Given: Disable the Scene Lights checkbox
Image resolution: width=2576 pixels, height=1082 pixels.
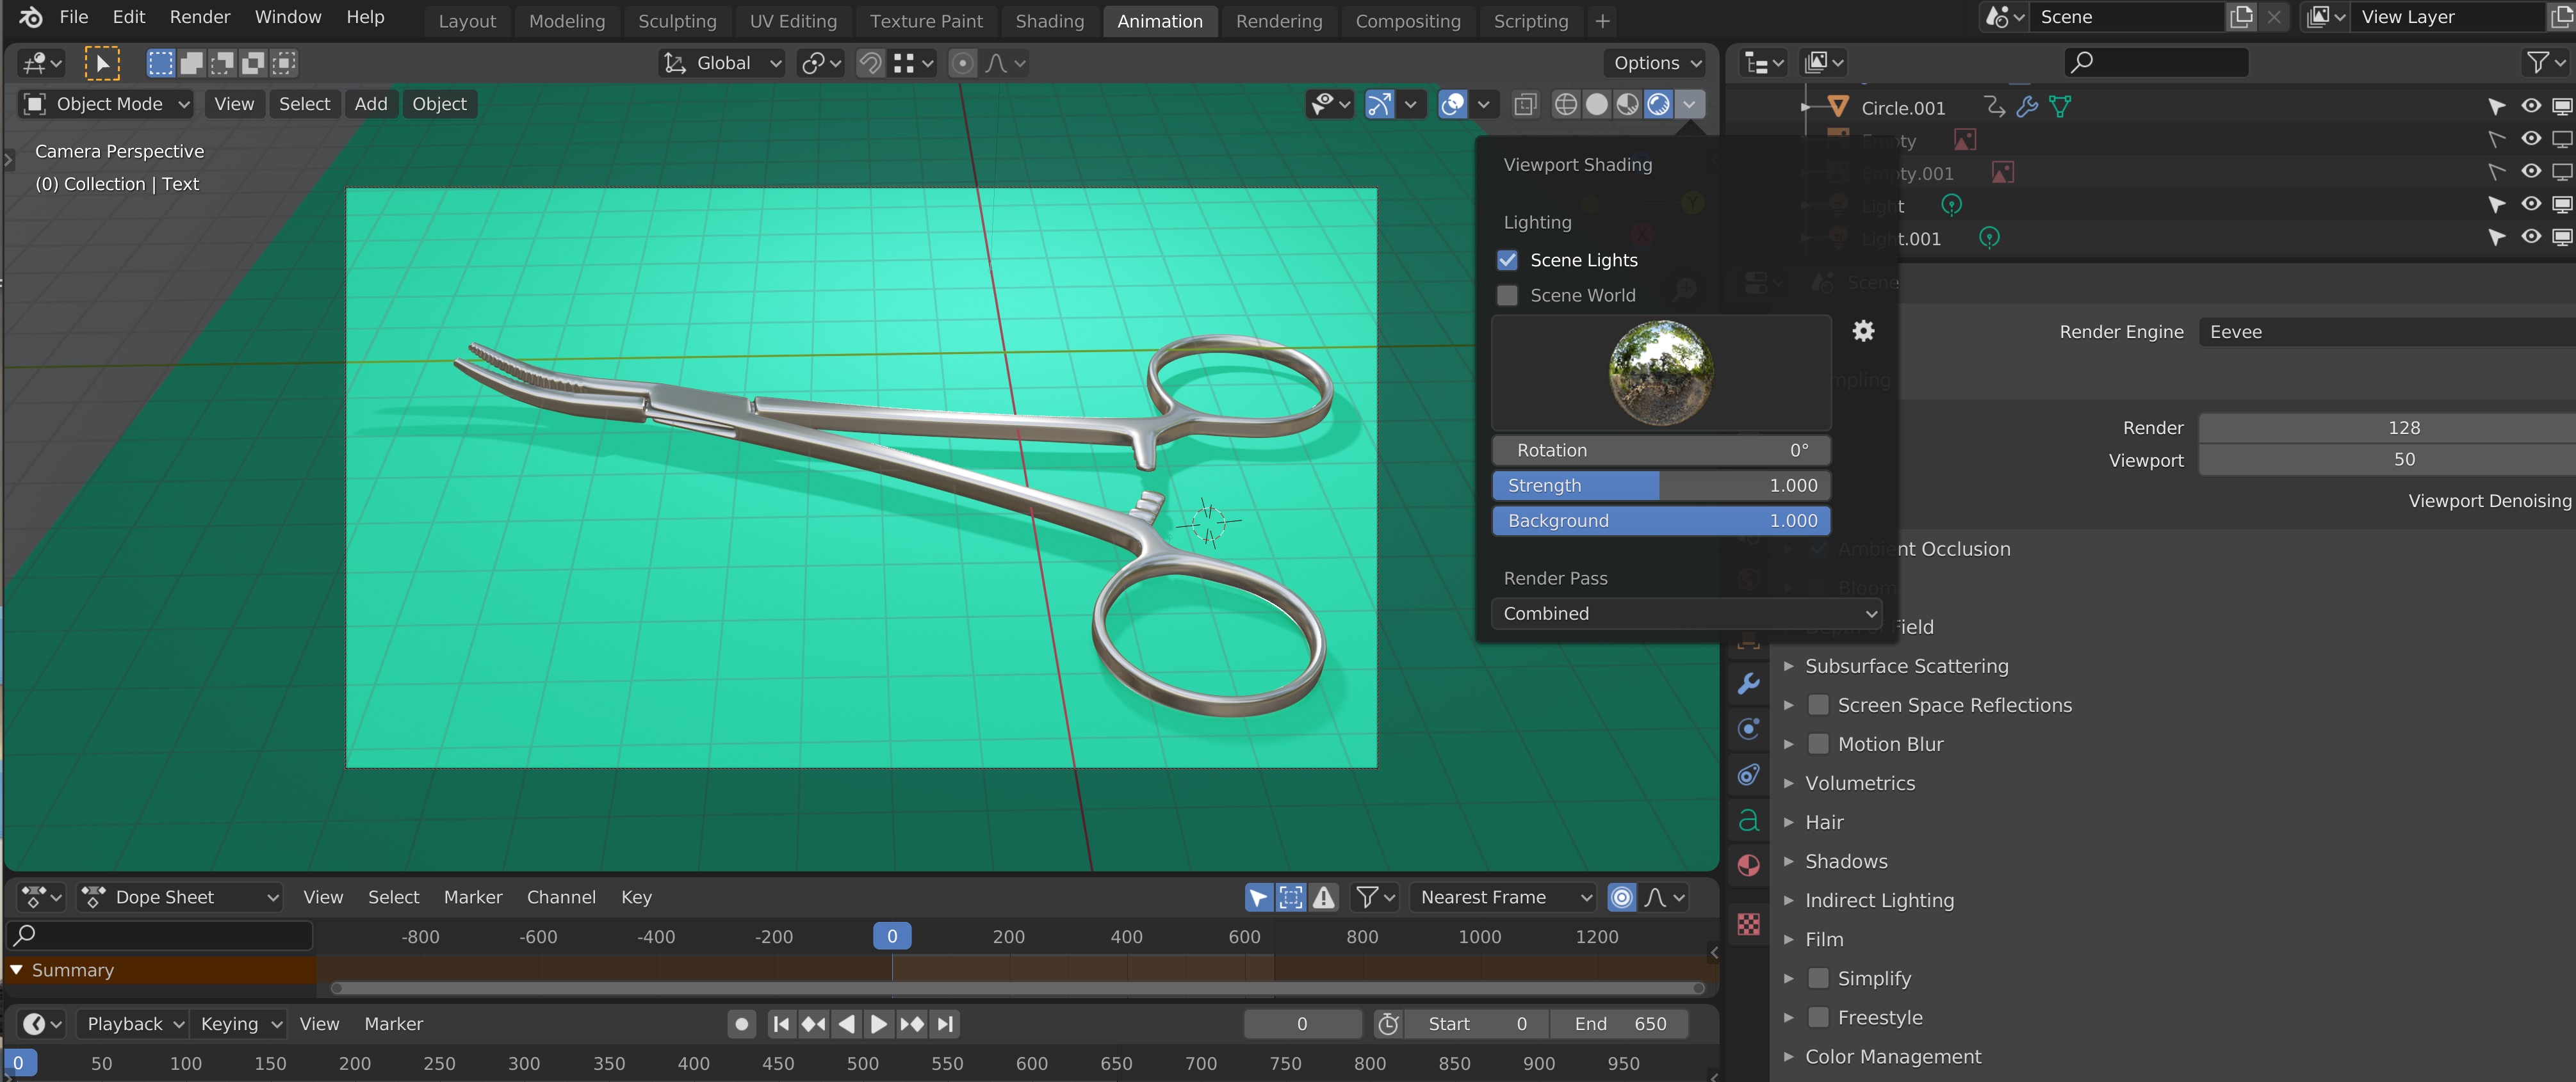Looking at the screenshot, I should 1507,260.
